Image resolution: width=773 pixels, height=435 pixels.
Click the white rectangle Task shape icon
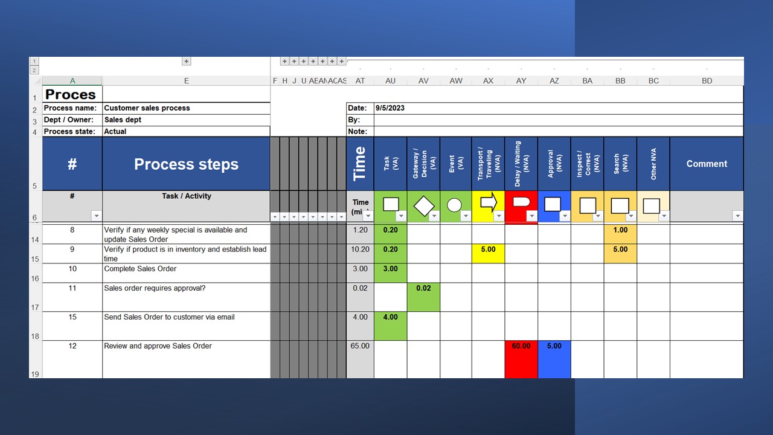(391, 204)
